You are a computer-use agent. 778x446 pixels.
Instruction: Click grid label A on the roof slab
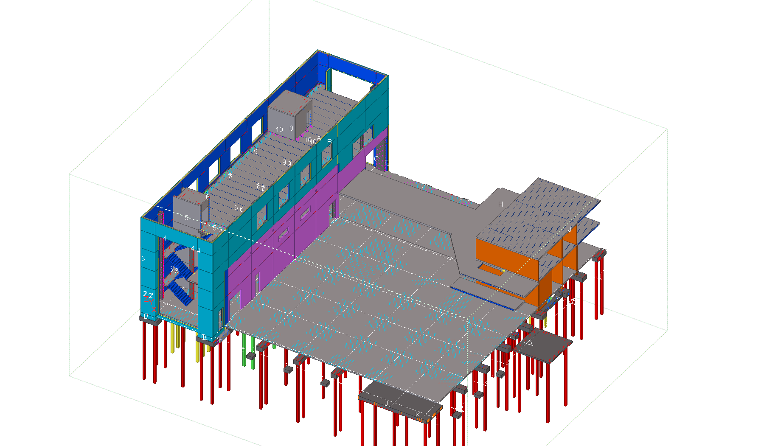[x=319, y=138]
